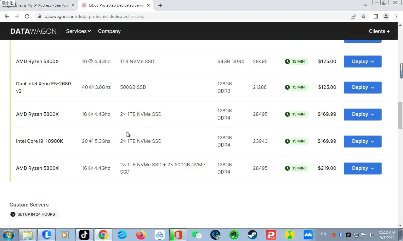403x241 pixels.
Task: Open TikTok from the taskbar
Action: pyautogui.click(x=84, y=235)
